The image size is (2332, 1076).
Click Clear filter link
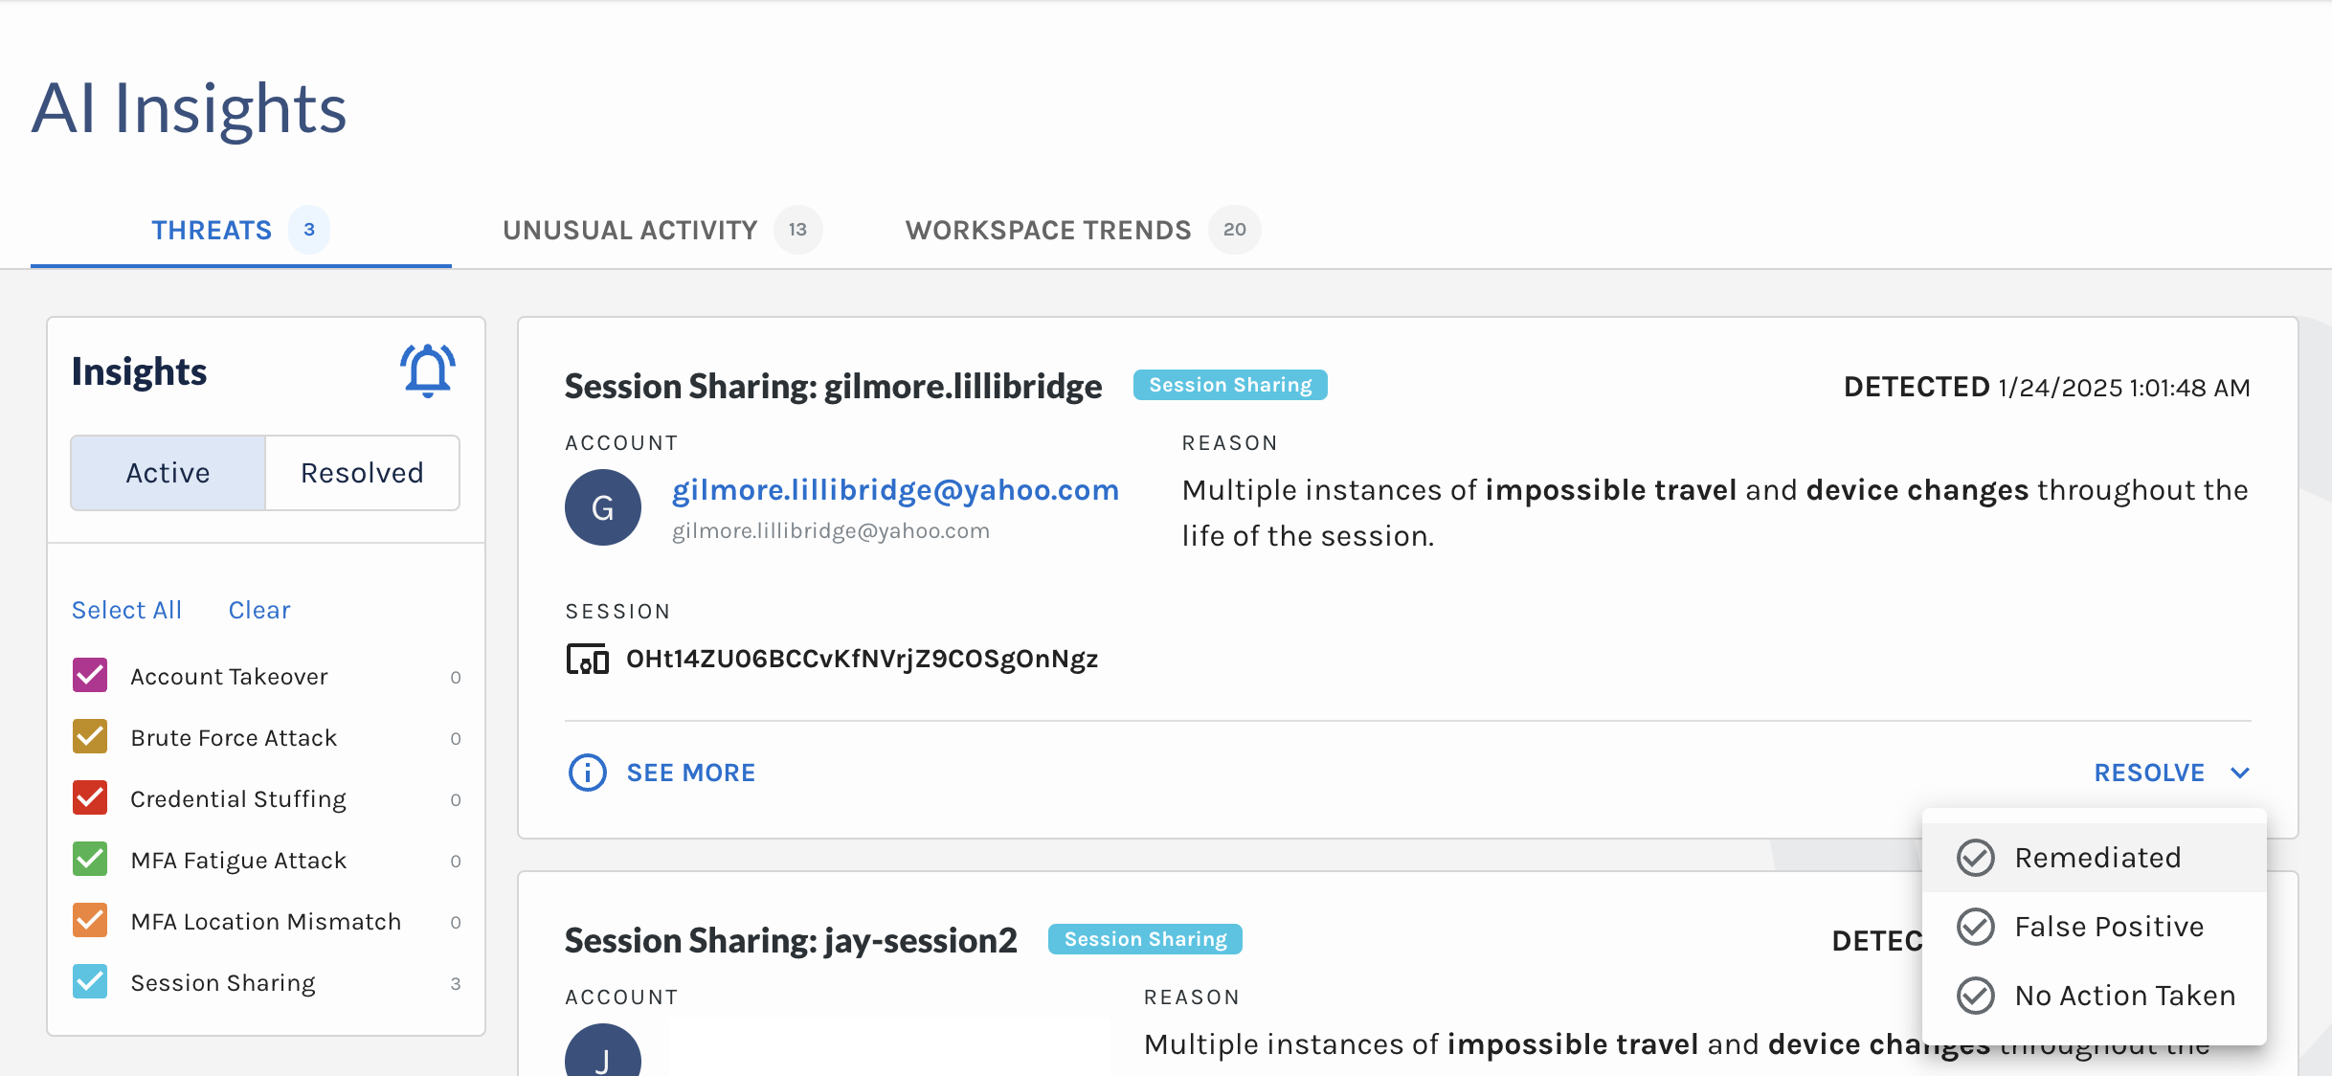pos(260,609)
